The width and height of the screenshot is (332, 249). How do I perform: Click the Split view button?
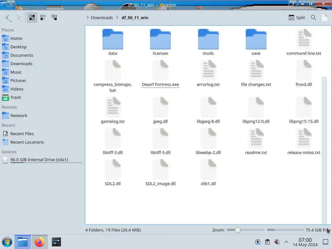coord(297,18)
